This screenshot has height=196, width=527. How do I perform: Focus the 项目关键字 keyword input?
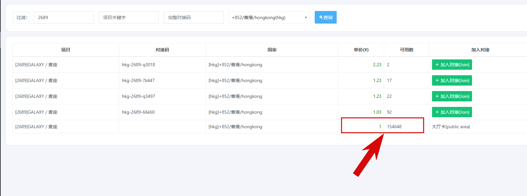[x=129, y=17]
